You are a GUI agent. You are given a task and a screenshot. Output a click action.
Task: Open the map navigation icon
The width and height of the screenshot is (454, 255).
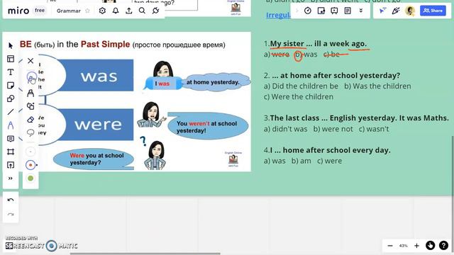pyautogui.click(x=431, y=246)
